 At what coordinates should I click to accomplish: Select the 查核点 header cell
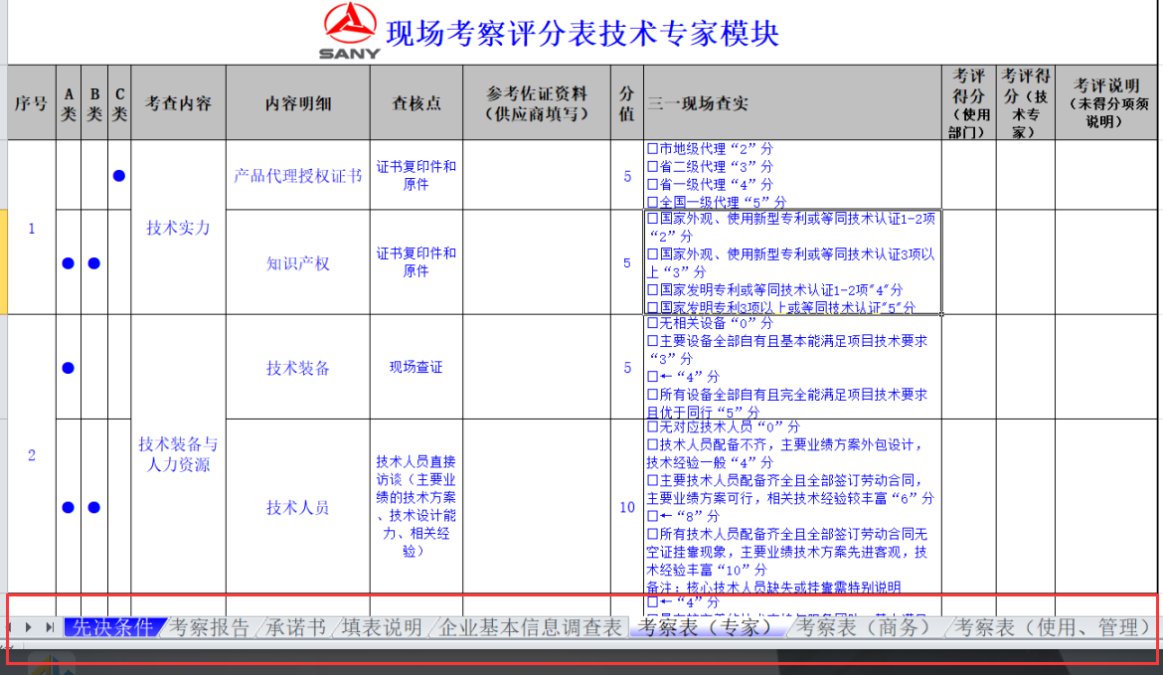(416, 103)
